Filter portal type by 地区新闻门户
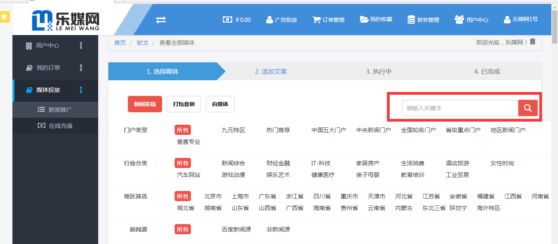Screen dimensions: 558x244 pyautogui.click(x=508, y=130)
